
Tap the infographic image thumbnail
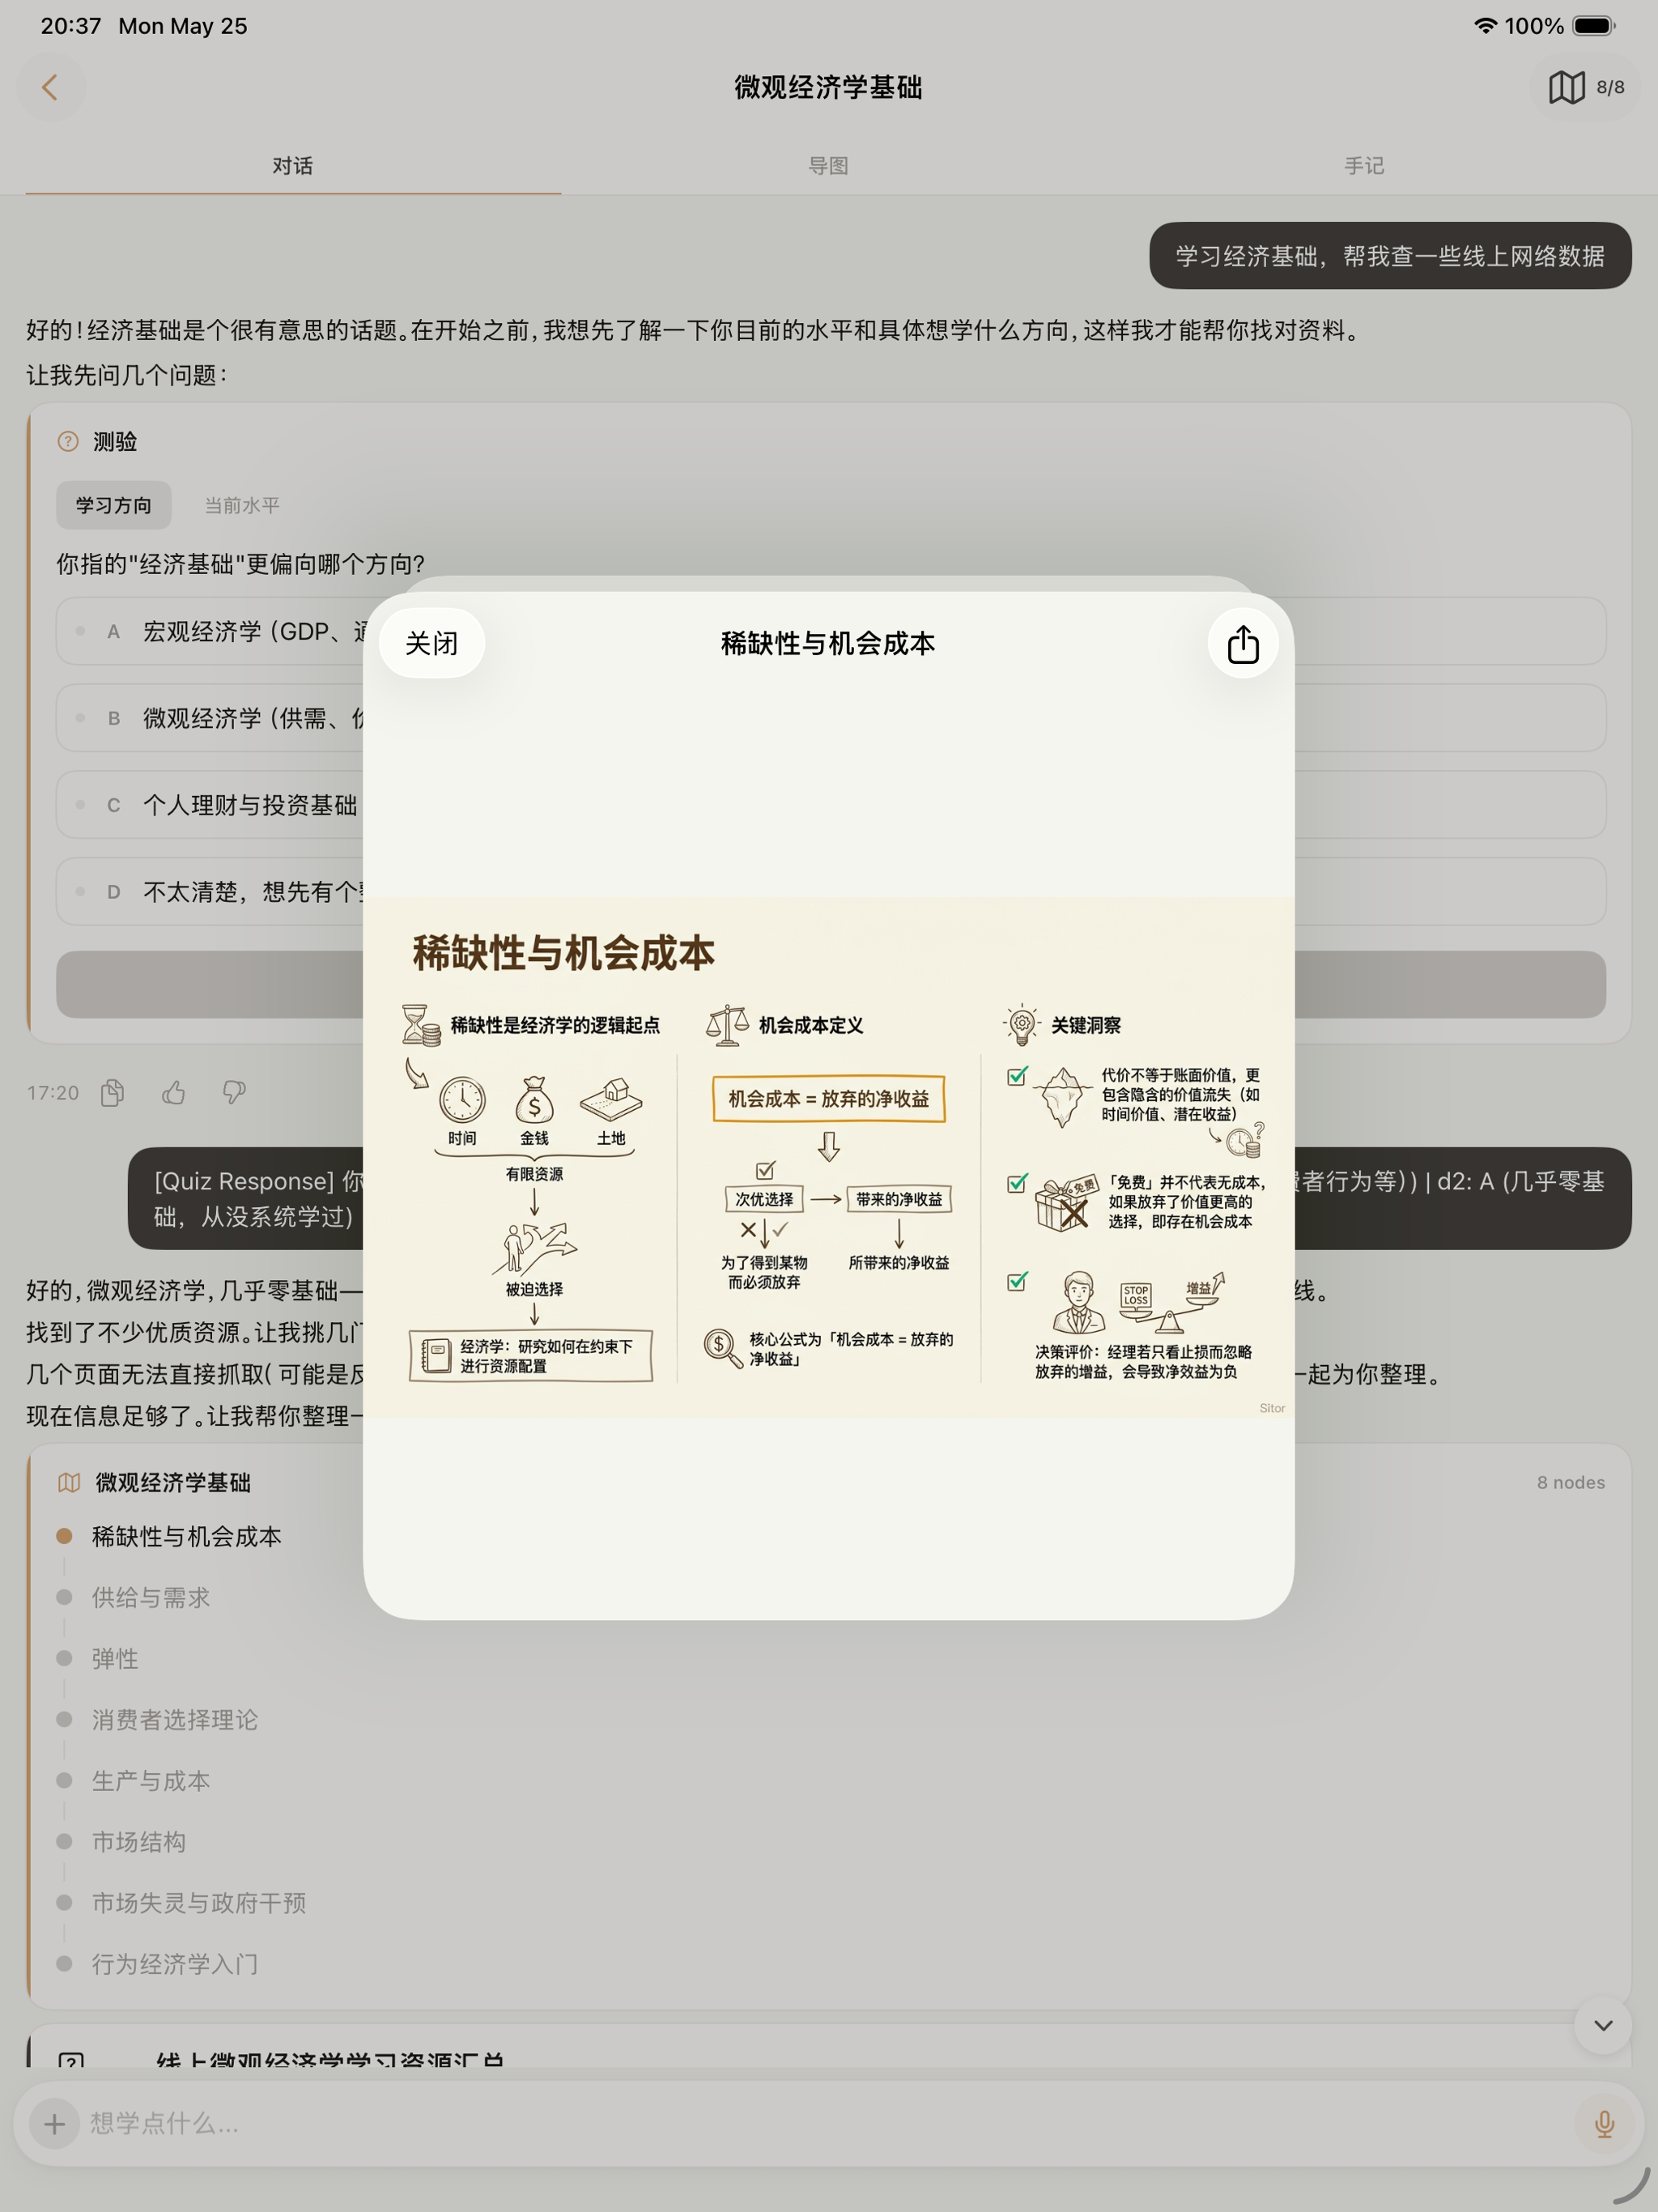pyautogui.click(x=828, y=1157)
